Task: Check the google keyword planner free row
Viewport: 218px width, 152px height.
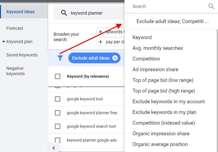Action: click(x=58, y=113)
